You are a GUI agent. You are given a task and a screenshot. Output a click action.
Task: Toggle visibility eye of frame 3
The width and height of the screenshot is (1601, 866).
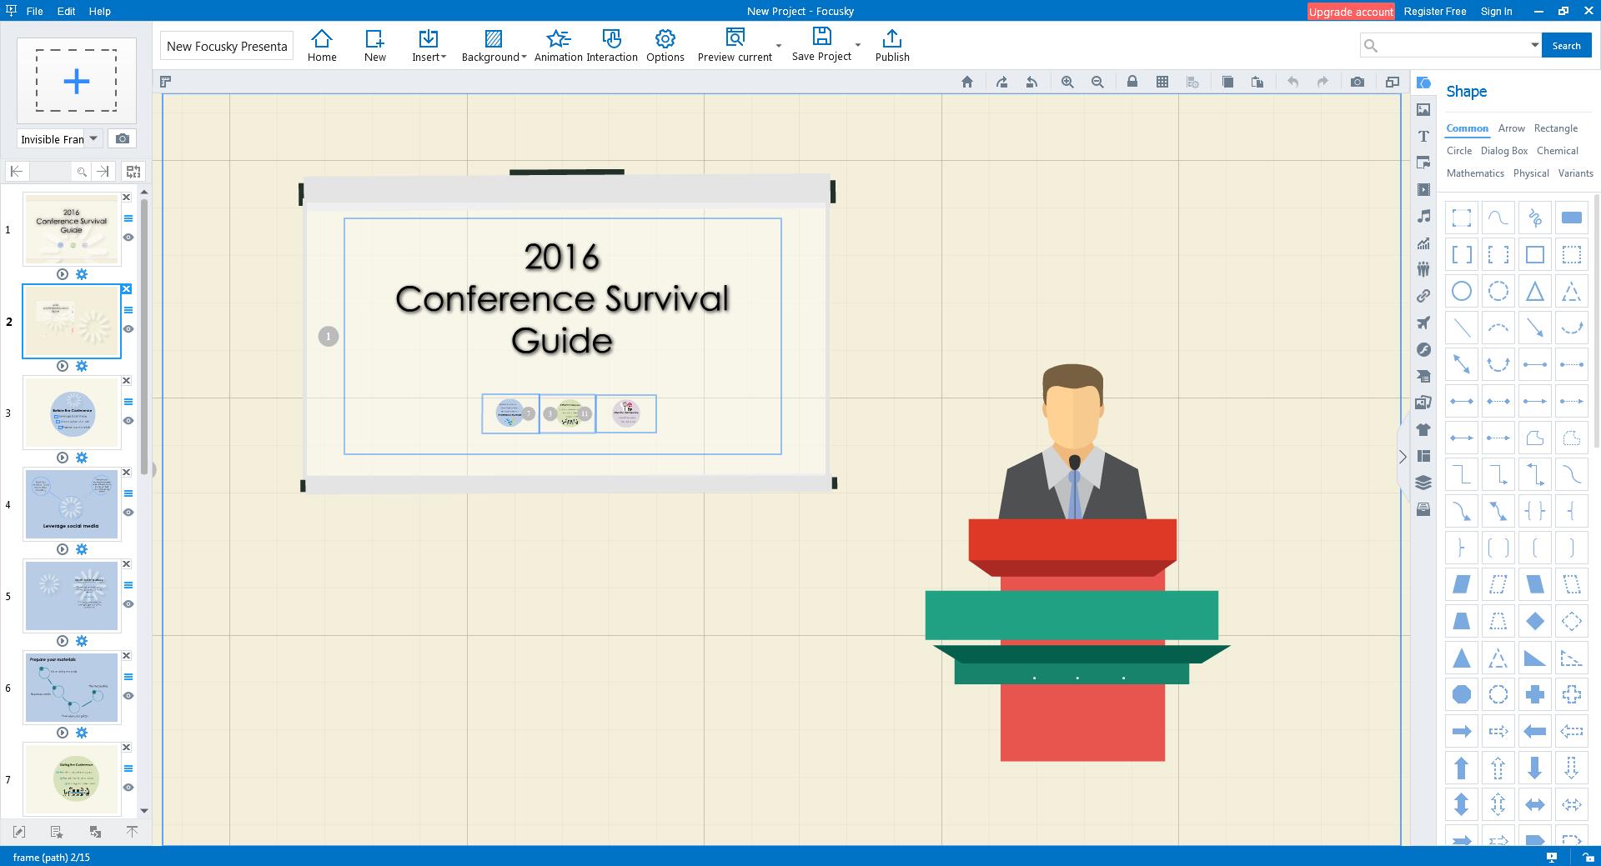click(128, 421)
